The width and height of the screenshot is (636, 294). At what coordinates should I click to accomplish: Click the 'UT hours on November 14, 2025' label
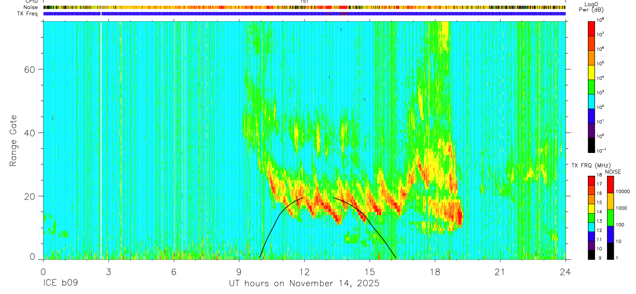(x=305, y=284)
